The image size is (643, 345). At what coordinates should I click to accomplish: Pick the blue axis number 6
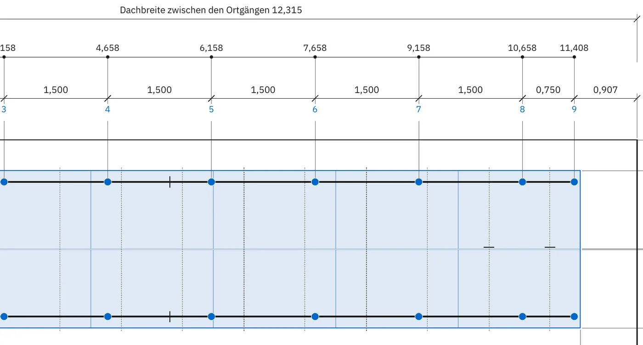315,109
